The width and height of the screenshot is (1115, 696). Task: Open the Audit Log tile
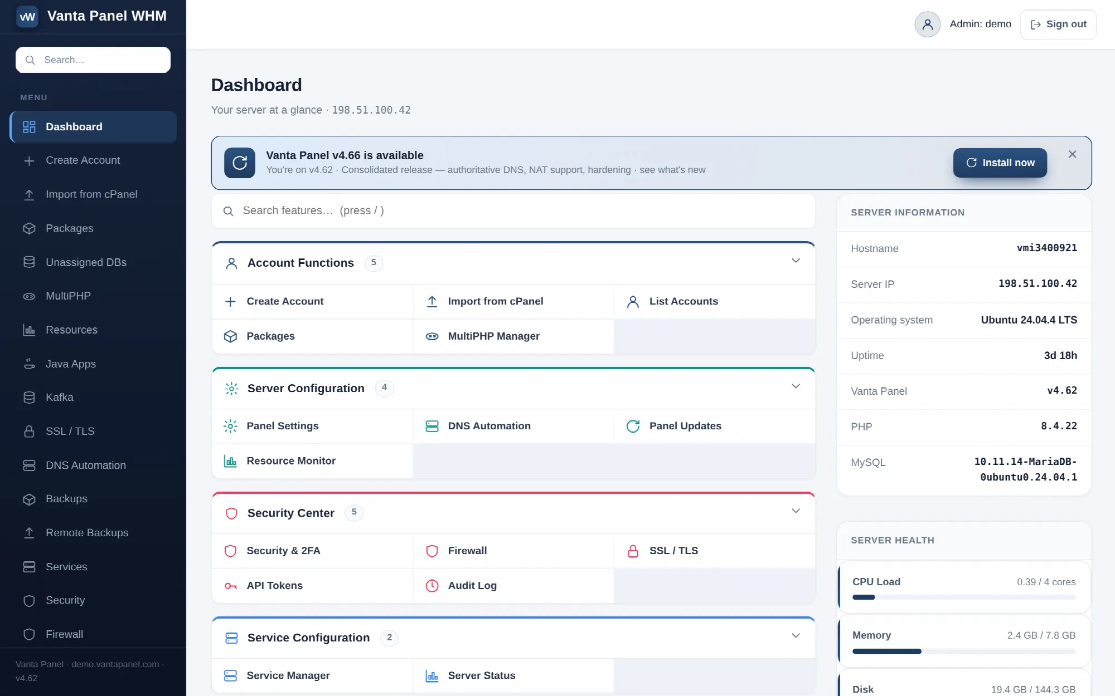[513, 586]
